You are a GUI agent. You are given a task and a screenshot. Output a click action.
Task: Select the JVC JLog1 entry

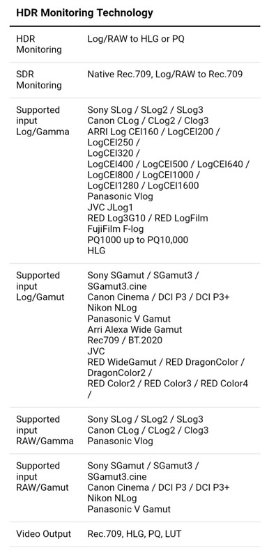110,207
